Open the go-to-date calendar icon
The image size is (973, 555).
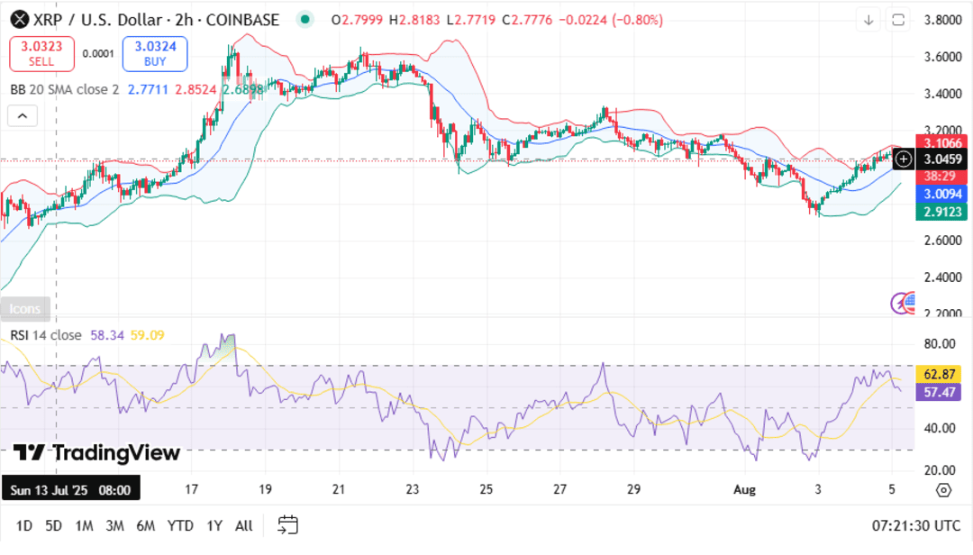tap(287, 525)
